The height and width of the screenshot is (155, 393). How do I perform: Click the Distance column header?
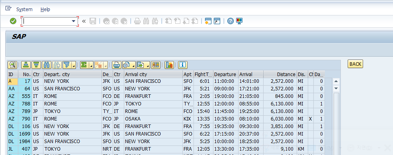click(x=280, y=75)
